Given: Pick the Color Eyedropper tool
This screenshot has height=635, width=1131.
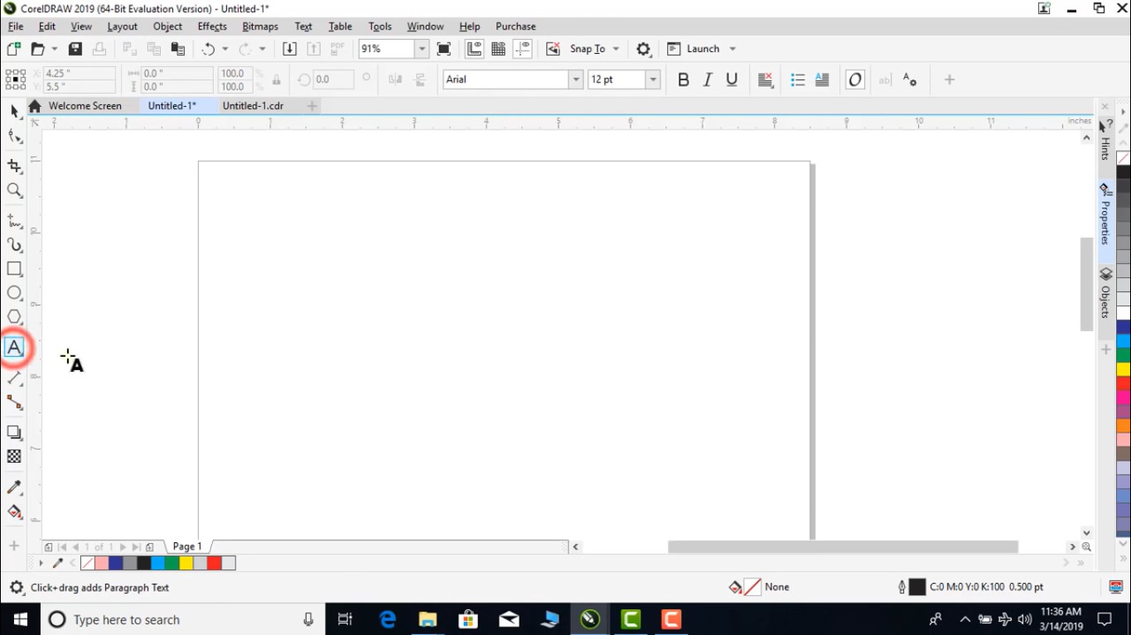Looking at the screenshot, I should (13, 487).
